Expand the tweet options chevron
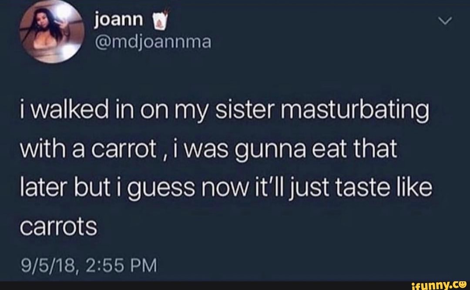The width and height of the screenshot is (470, 290). pyautogui.click(x=444, y=21)
